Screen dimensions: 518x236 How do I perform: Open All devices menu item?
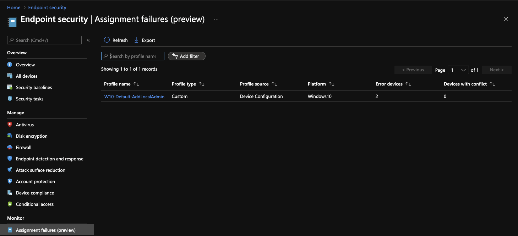pyautogui.click(x=27, y=76)
